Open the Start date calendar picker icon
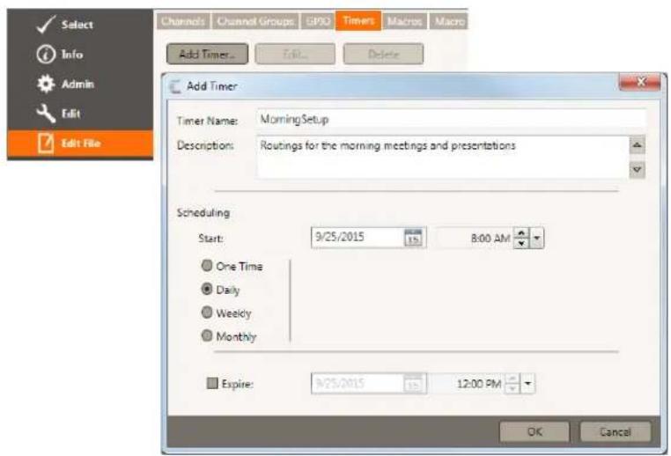This screenshot has width=671, height=456. [413, 238]
